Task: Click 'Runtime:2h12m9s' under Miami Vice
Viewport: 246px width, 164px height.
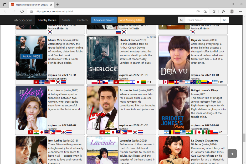Action: (57, 78)
